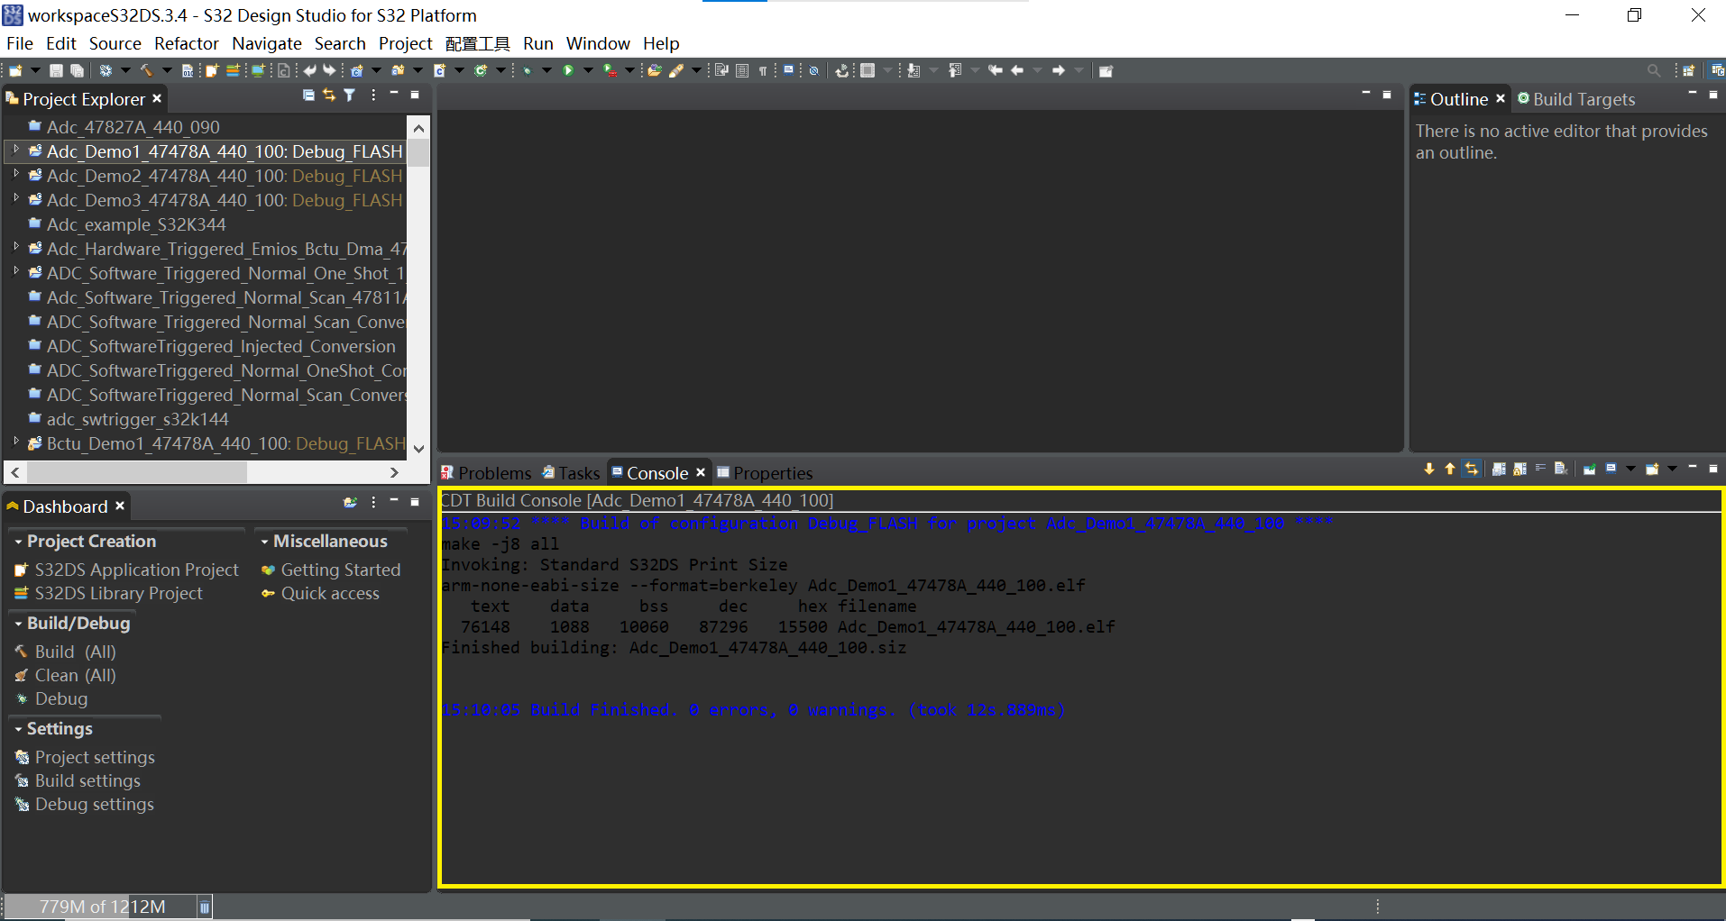Click Debug settings in Dashboard
Image resolution: width=1726 pixels, height=921 pixels.
click(94, 805)
